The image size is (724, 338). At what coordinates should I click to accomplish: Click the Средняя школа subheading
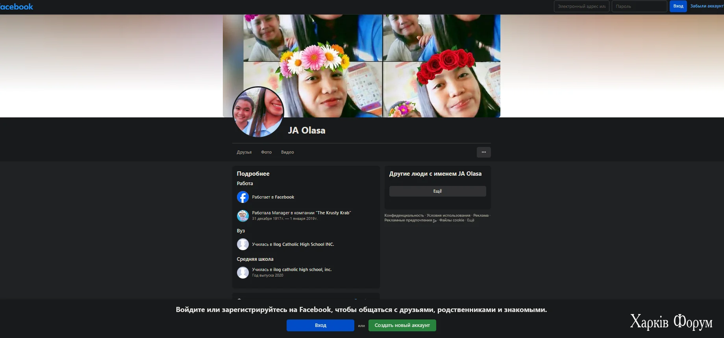[x=255, y=259]
